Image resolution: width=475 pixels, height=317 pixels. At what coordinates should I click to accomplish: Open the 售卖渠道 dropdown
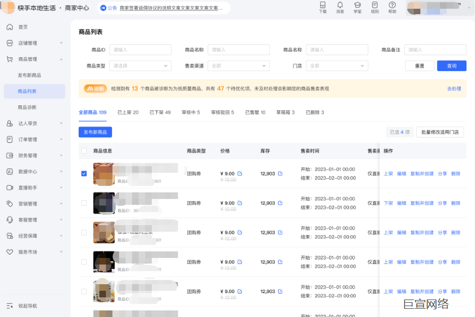click(239, 66)
